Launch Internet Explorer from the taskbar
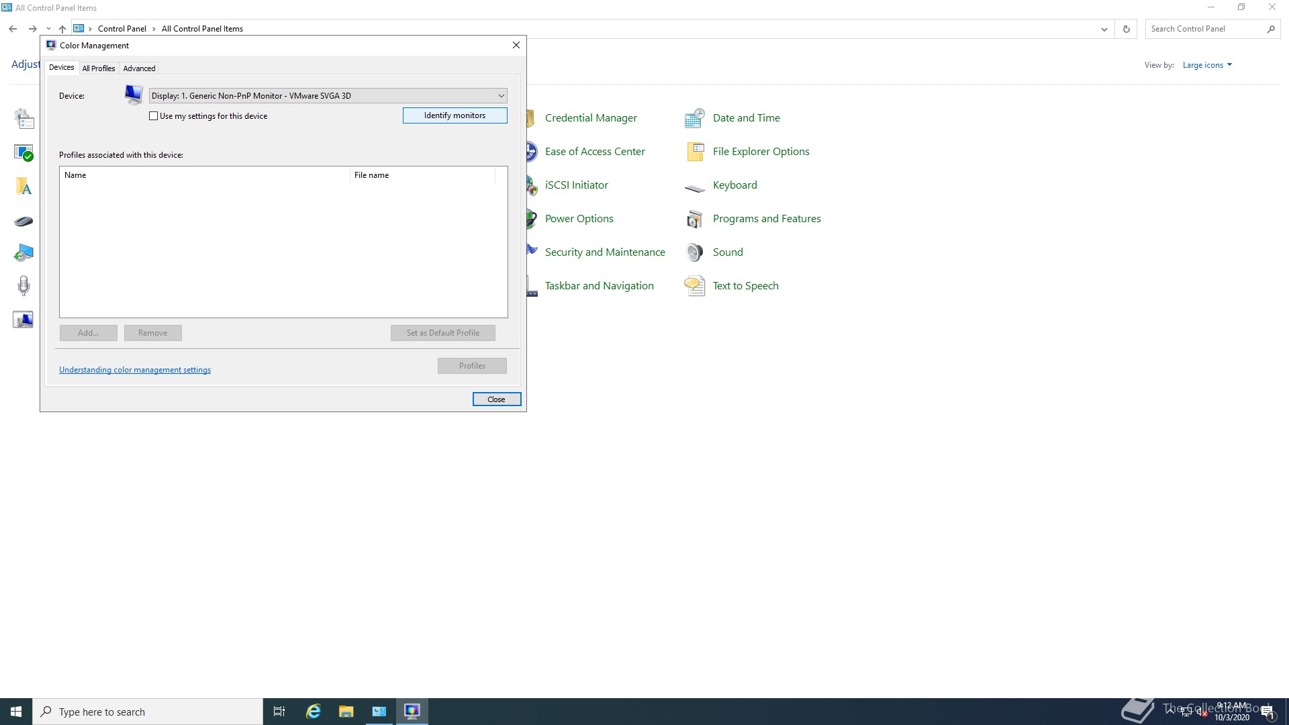1289x725 pixels. click(313, 712)
